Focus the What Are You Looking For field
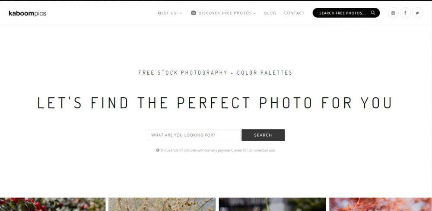The width and height of the screenshot is (432, 211). point(194,135)
